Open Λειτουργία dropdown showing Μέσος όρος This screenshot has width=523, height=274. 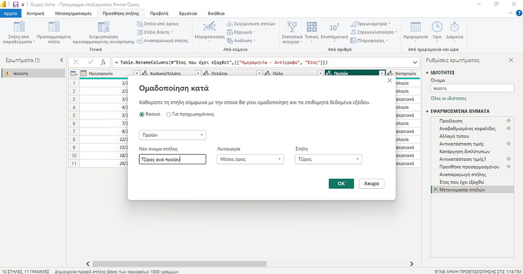click(x=250, y=159)
